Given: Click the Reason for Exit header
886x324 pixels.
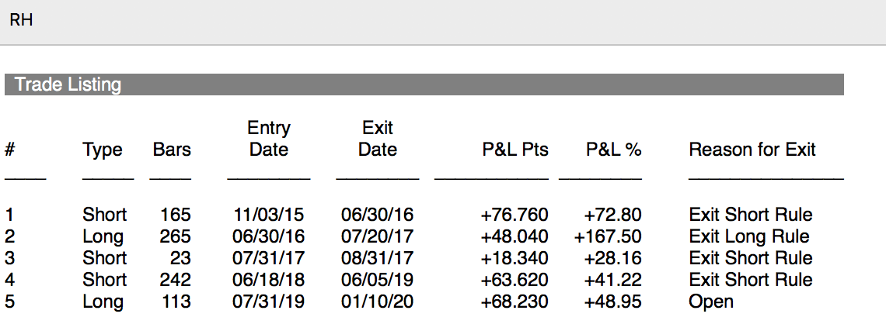Looking at the screenshot, I should coord(752,150).
